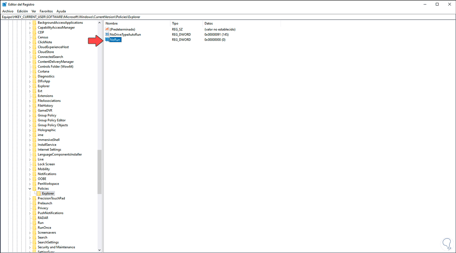Viewport: 456px width, 253px height.
Task: Select the NoDriveTypeAutoRun value name
Action: (125, 34)
